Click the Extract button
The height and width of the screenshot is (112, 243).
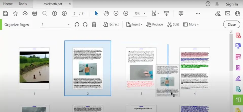tap(111, 25)
